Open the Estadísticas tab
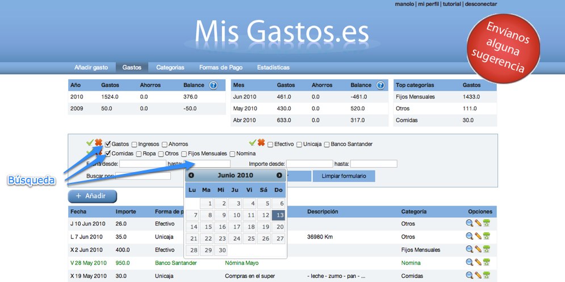 point(273,67)
